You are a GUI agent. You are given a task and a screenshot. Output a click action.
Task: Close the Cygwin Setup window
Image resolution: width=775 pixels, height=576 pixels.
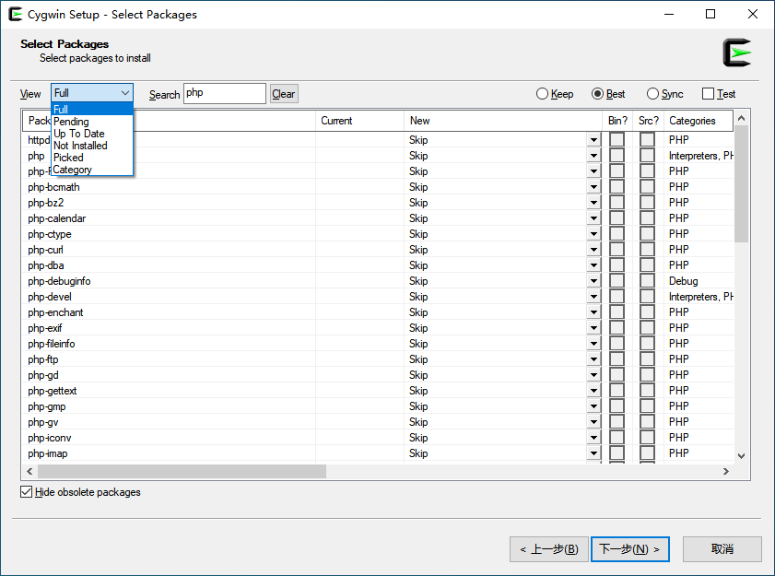coord(752,14)
